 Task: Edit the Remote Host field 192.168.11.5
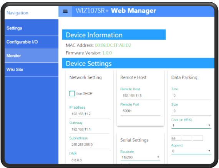coord(140,96)
